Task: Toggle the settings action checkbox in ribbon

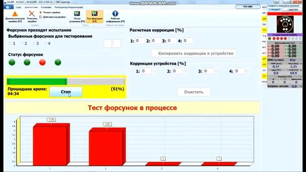Action: [41, 17]
